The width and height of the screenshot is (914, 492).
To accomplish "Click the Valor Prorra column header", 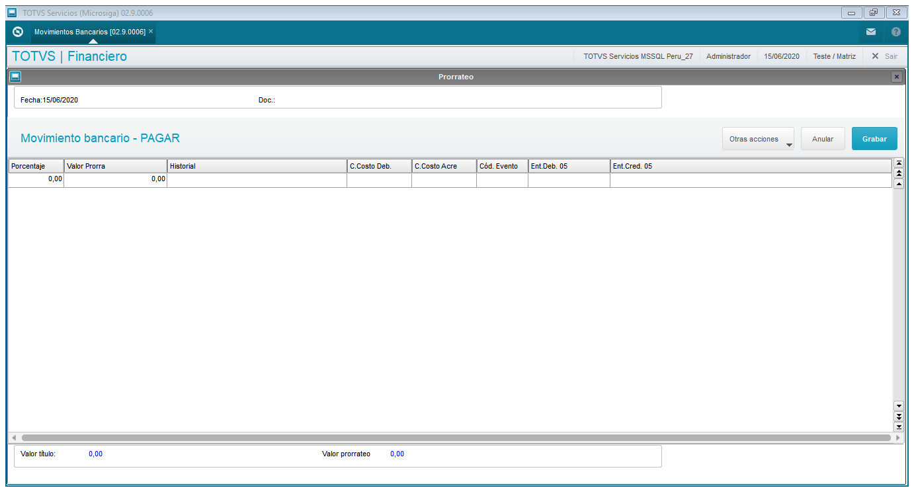I will 115,166.
